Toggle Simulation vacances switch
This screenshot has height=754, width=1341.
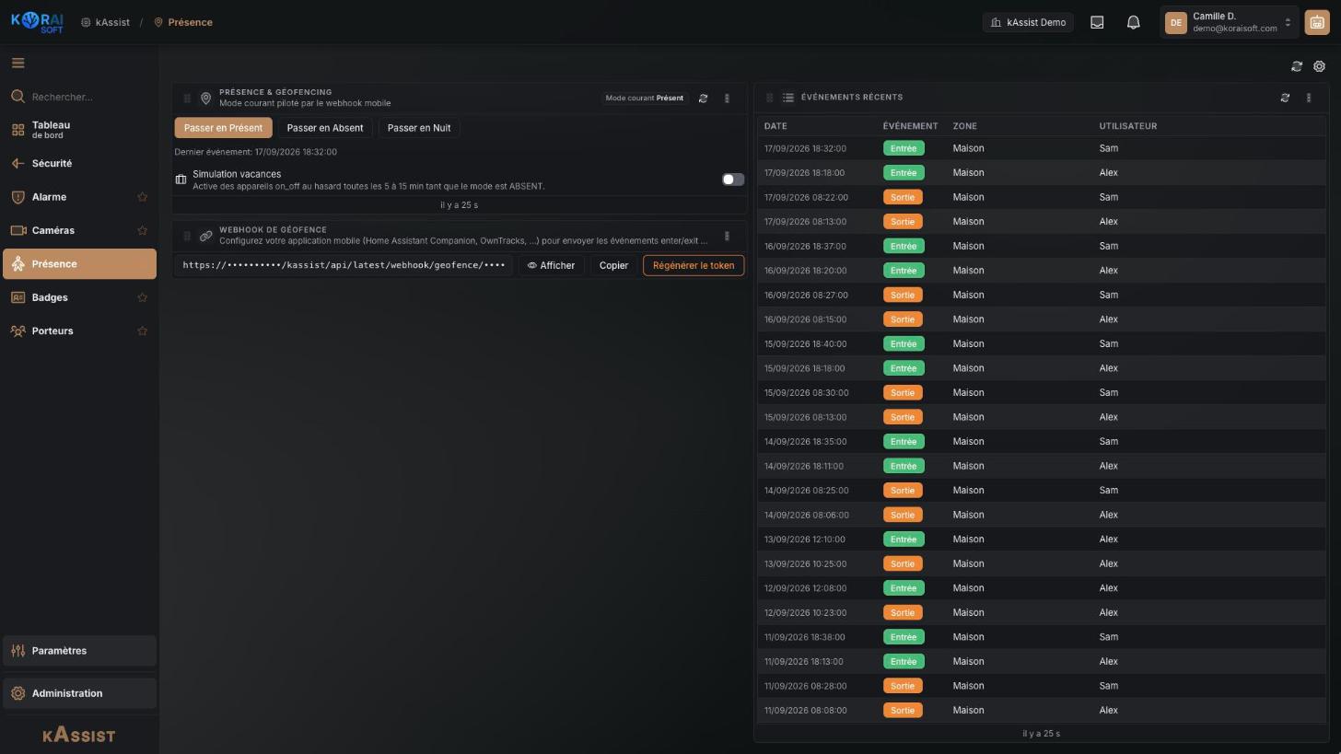pyautogui.click(x=733, y=180)
